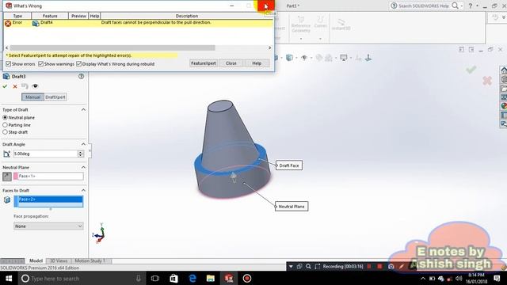
Task: Open File Explorer from the taskbar
Action: click(x=211, y=278)
